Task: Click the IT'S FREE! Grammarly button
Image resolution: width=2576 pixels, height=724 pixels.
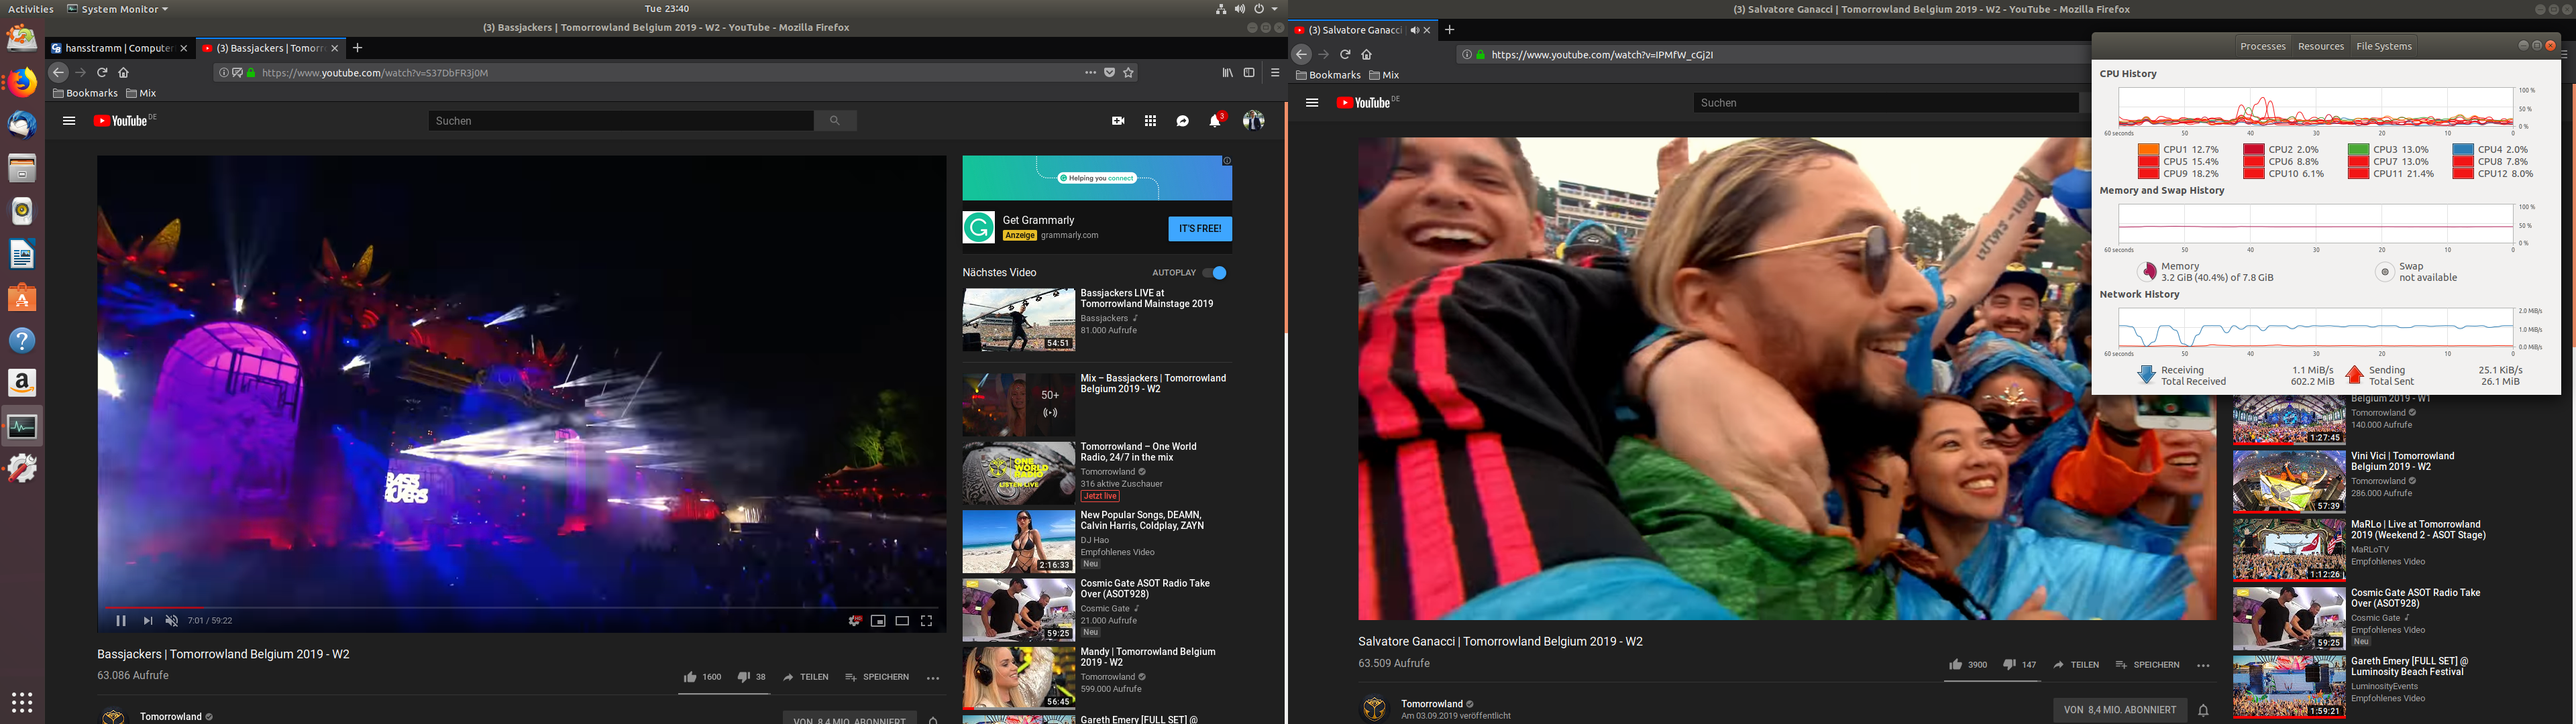Action: point(1199,229)
